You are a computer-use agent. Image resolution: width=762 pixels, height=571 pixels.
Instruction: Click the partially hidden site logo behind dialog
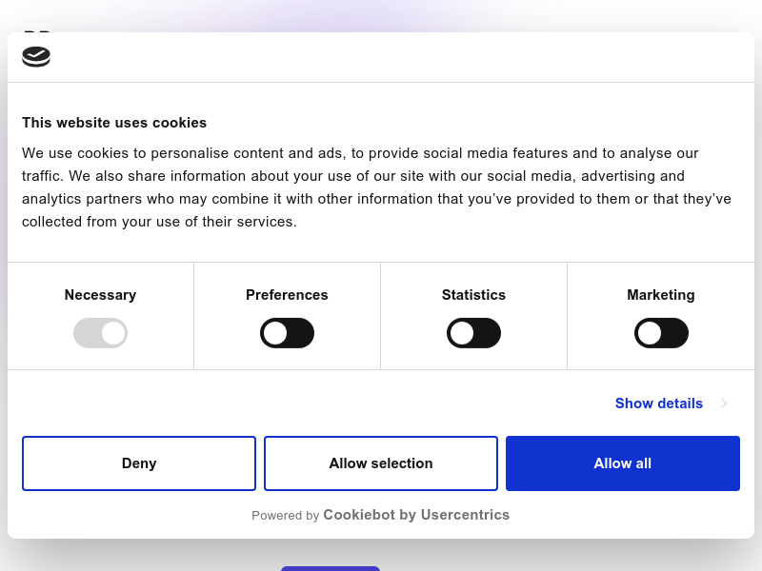(37, 30)
